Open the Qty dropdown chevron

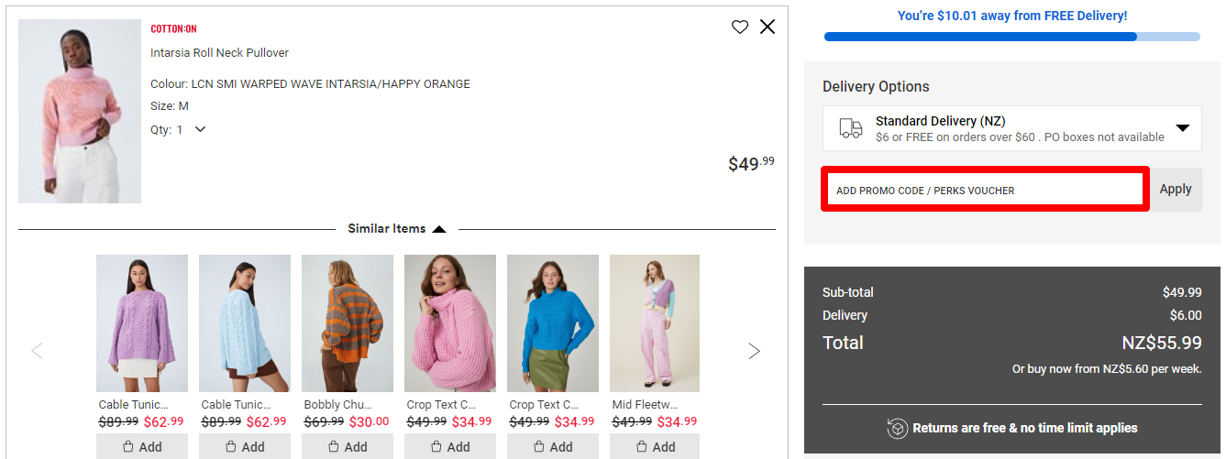click(x=200, y=129)
